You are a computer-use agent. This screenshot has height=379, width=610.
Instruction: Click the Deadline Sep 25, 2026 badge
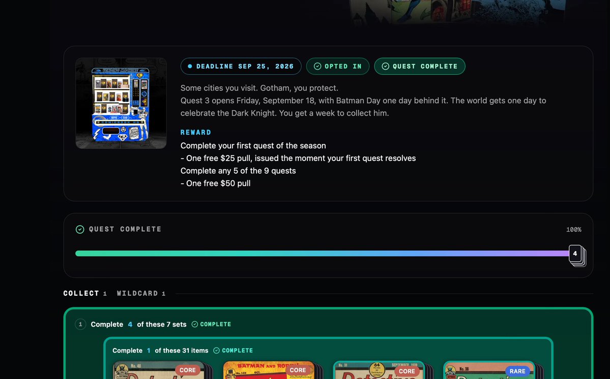click(x=241, y=67)
